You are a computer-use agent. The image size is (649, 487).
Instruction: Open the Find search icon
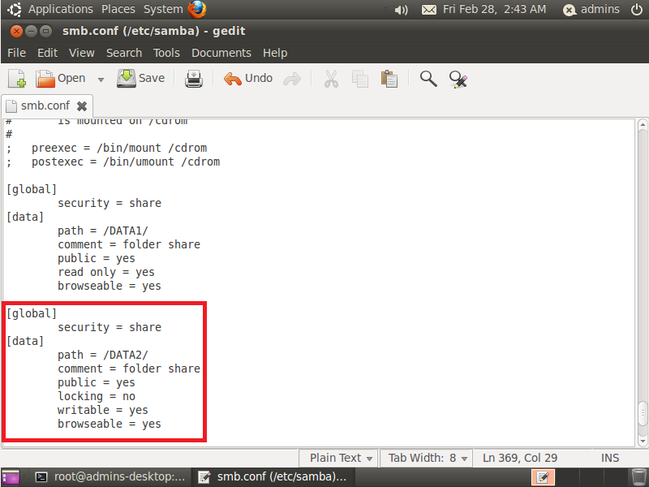pyautogui.click(x=428, y=78)
